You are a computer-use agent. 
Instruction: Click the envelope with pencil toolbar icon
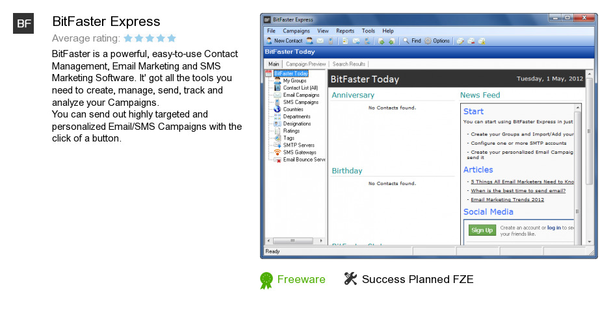coord(460,40)
